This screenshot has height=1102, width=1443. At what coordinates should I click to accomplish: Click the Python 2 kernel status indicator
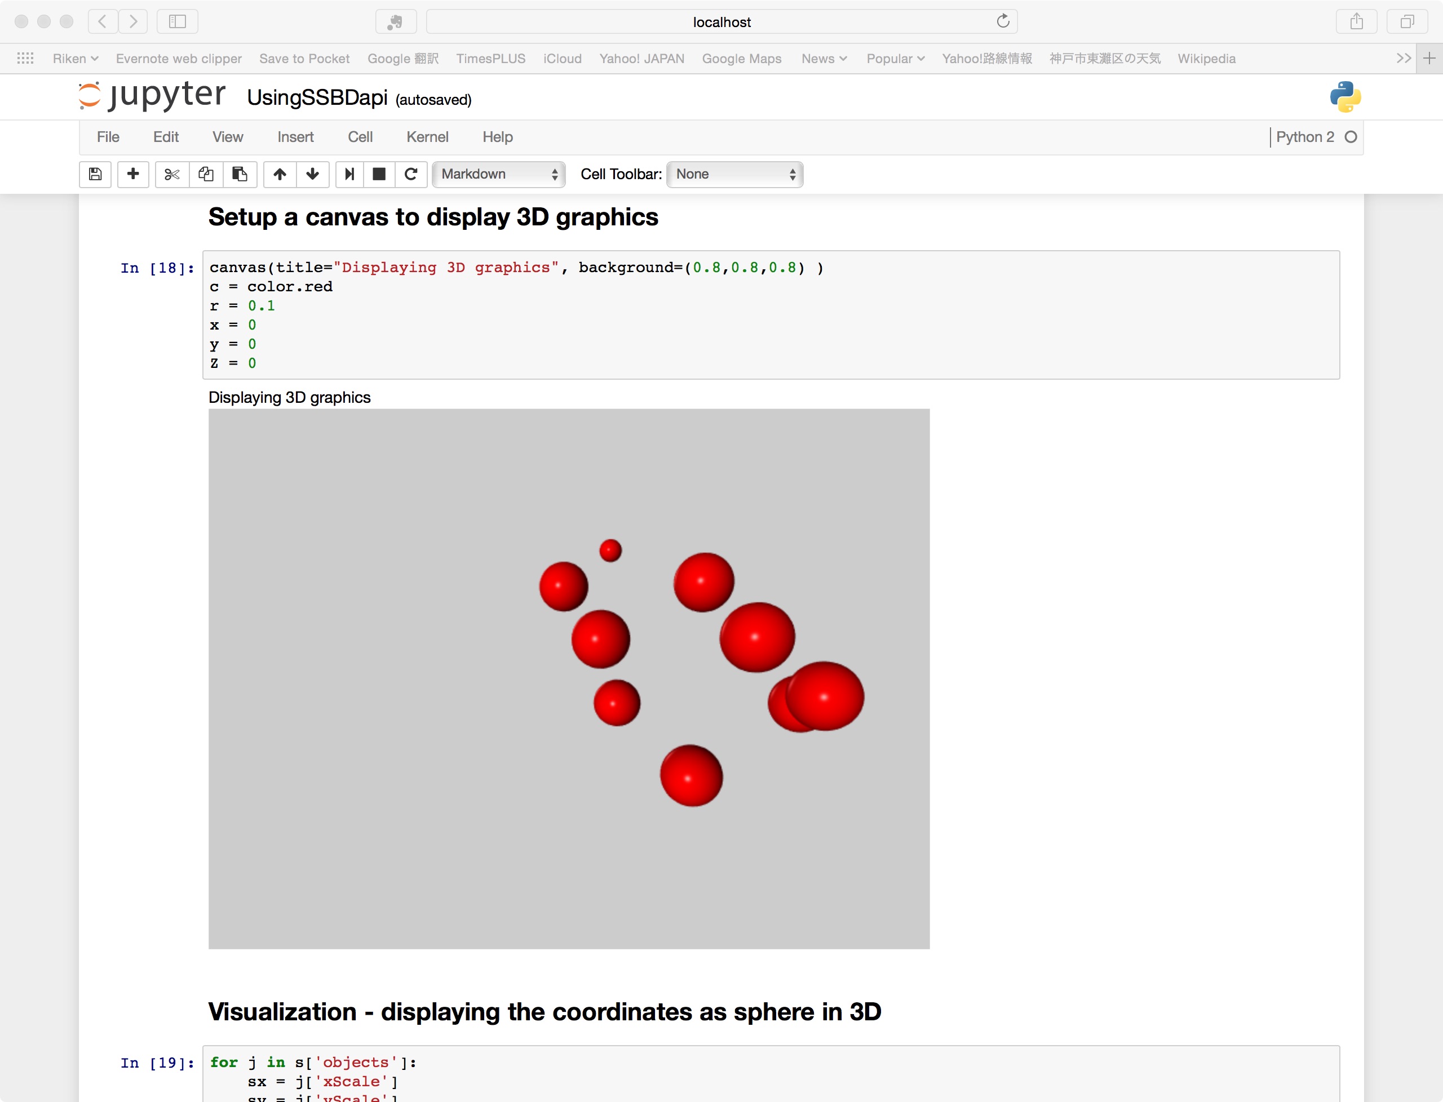[1351, 136]
